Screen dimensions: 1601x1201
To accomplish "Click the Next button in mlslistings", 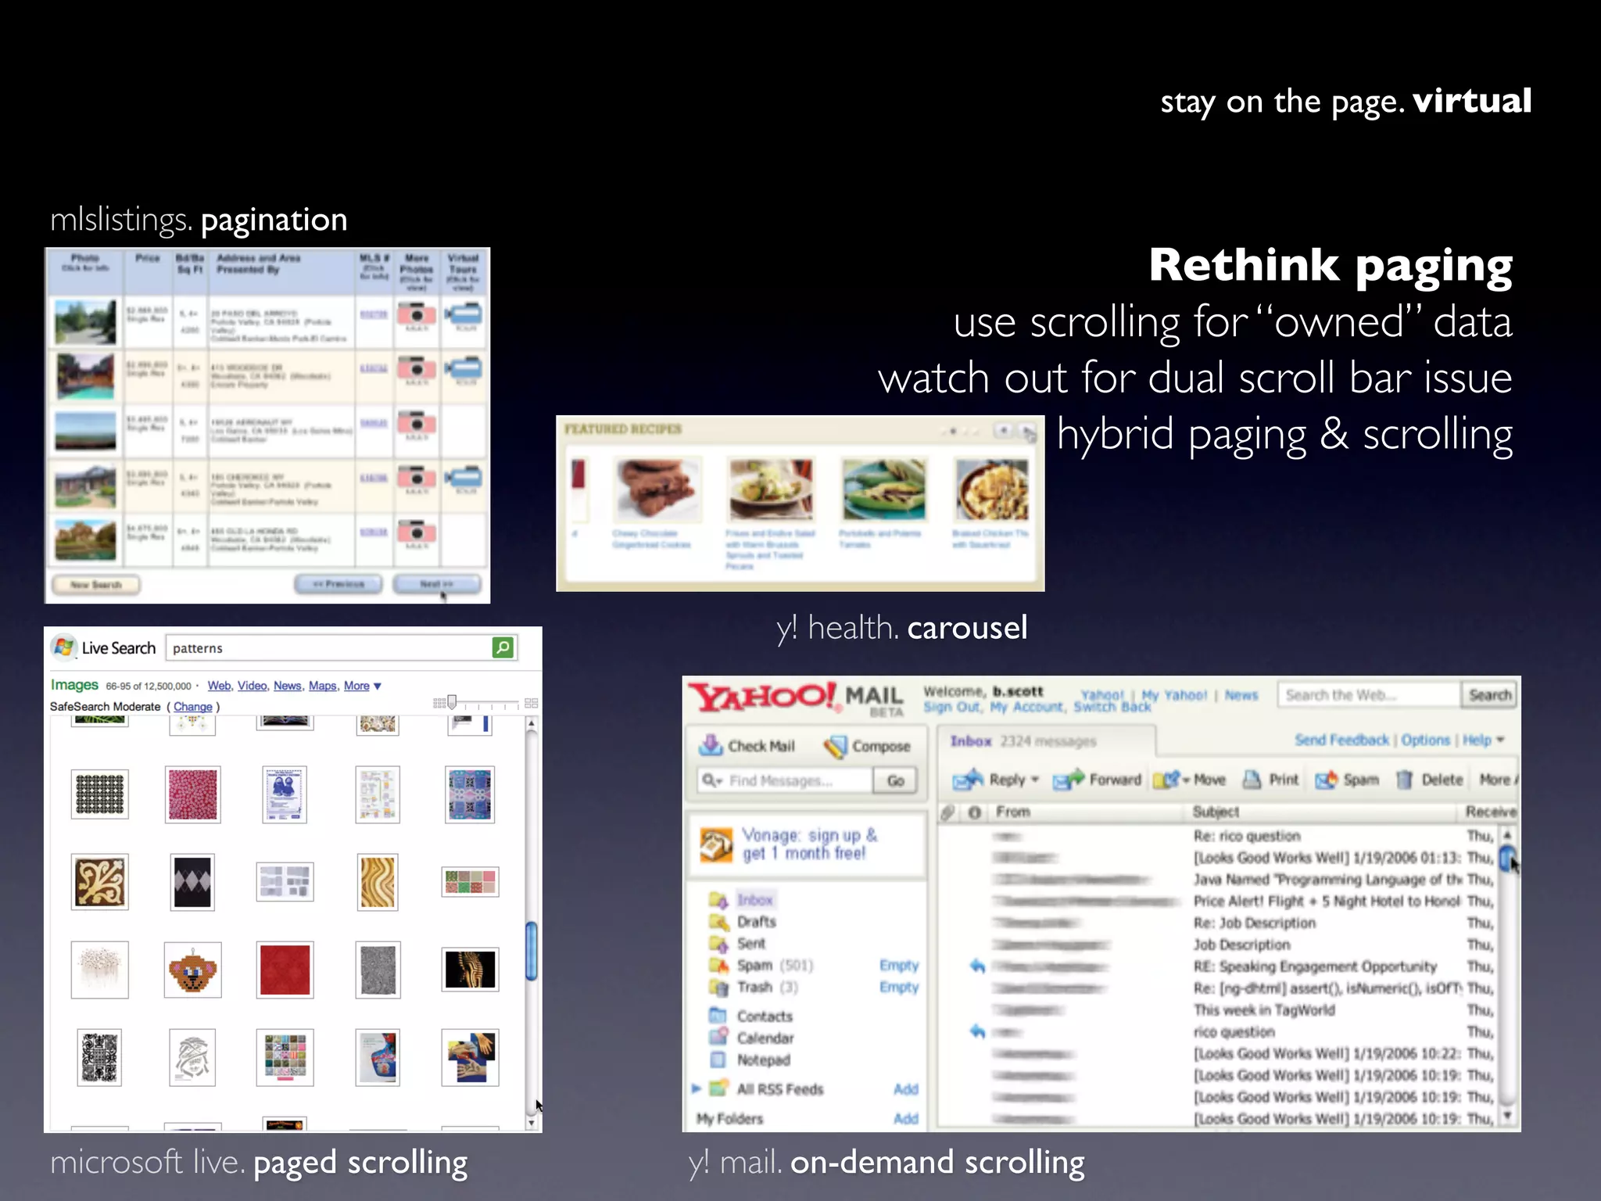I will 436,584.
